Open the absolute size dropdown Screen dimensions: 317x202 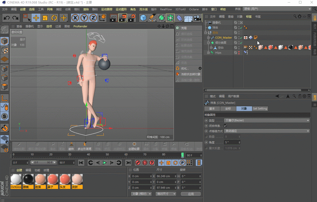tap(166, 194)
